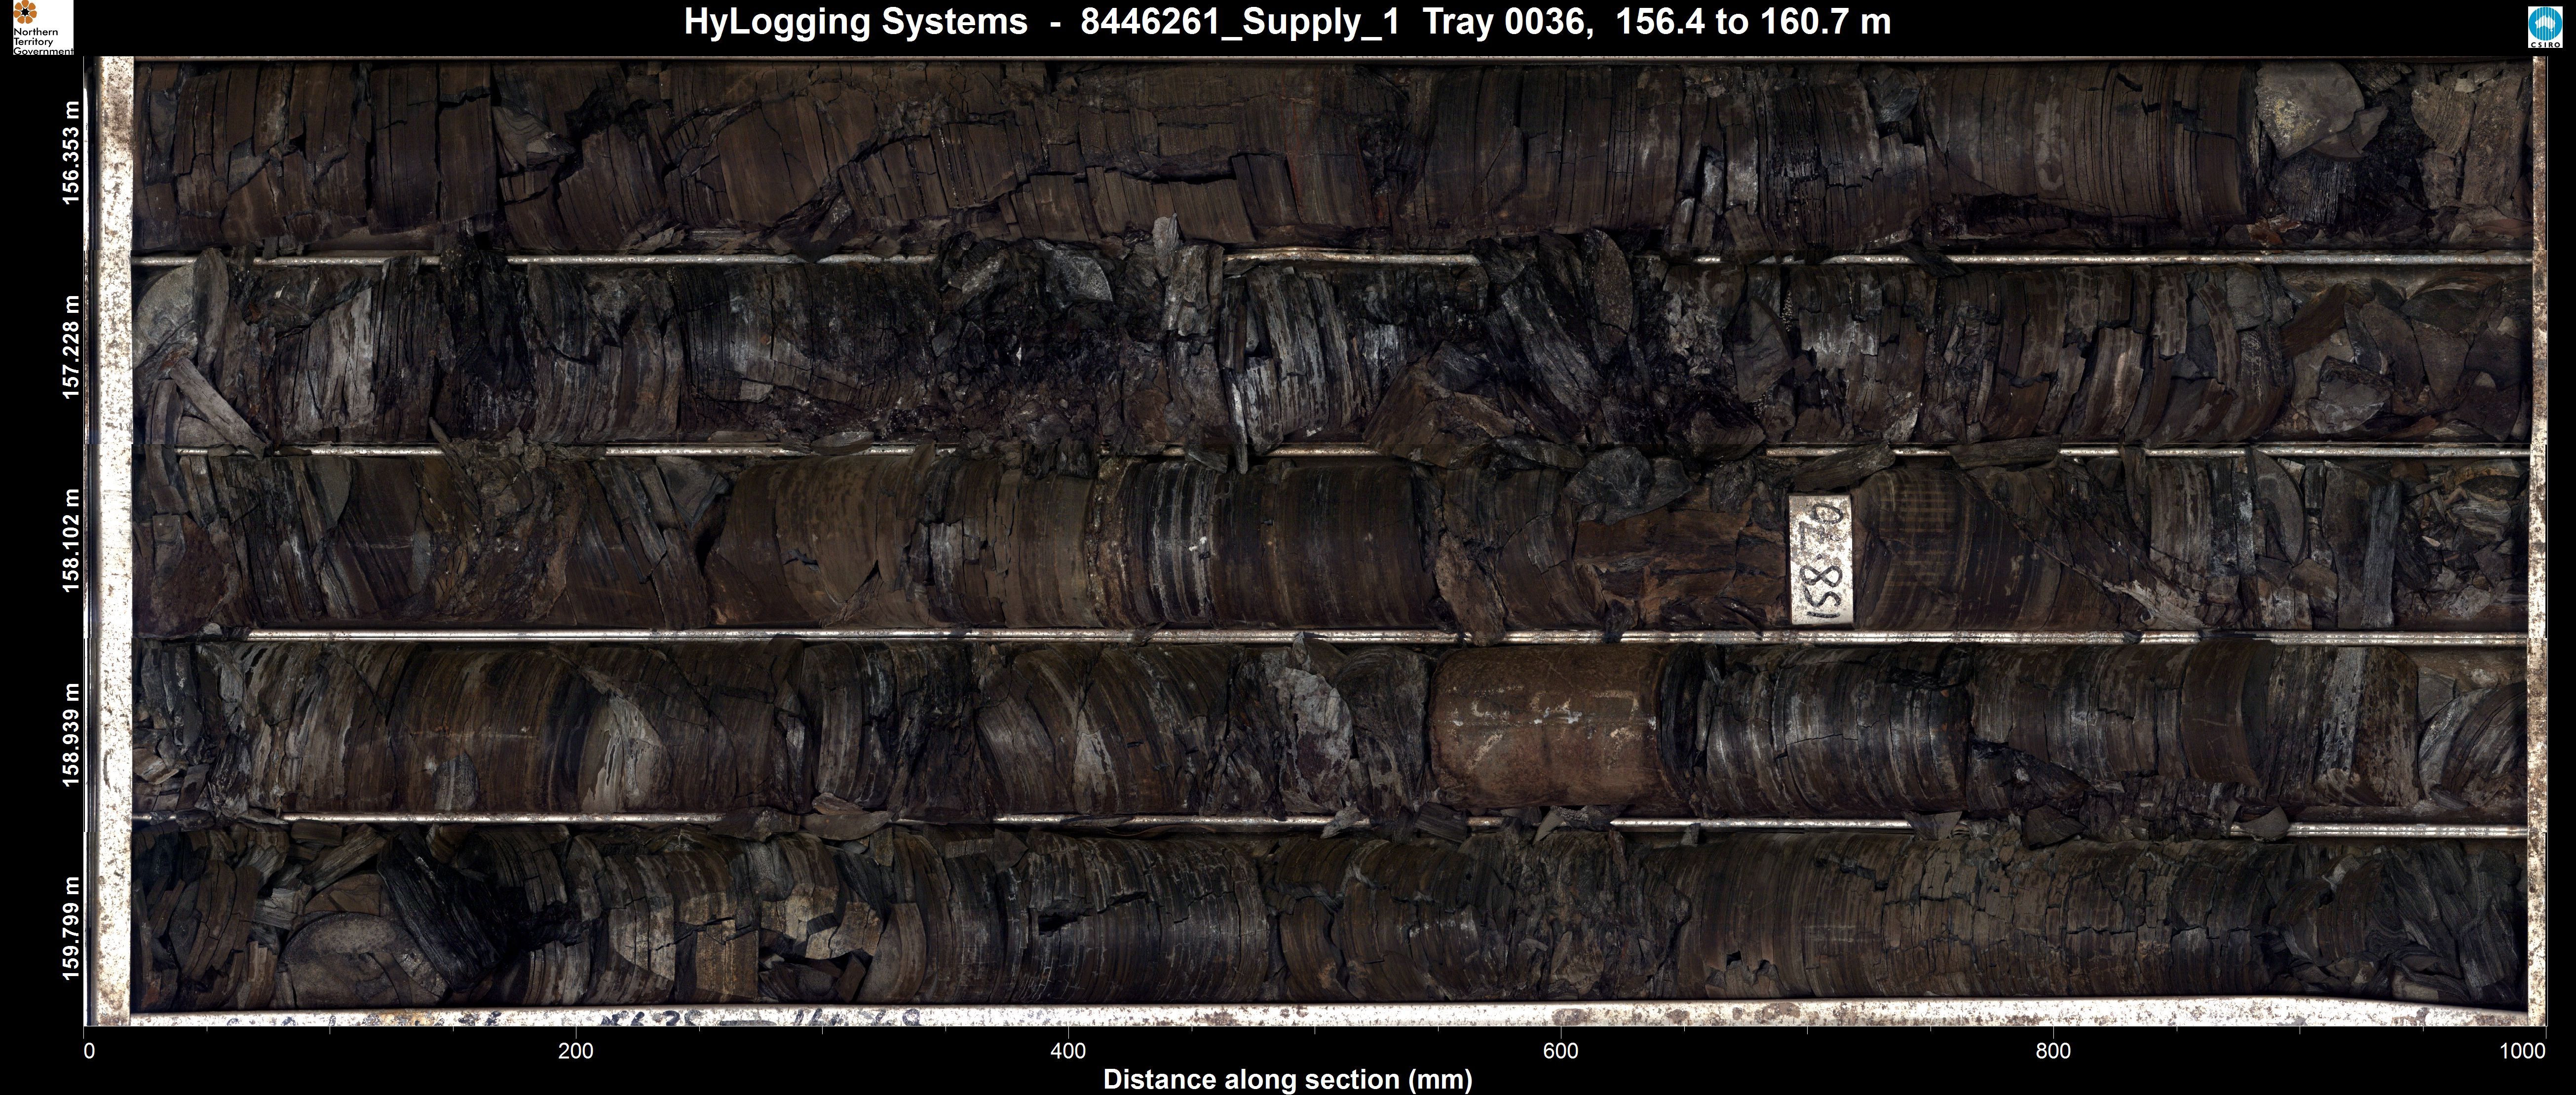Image resolution: width=2576 pixels, height=1095 pixels.
Task: Click the 156.4 to 160.7 m range
Action: coord(1753,22)
